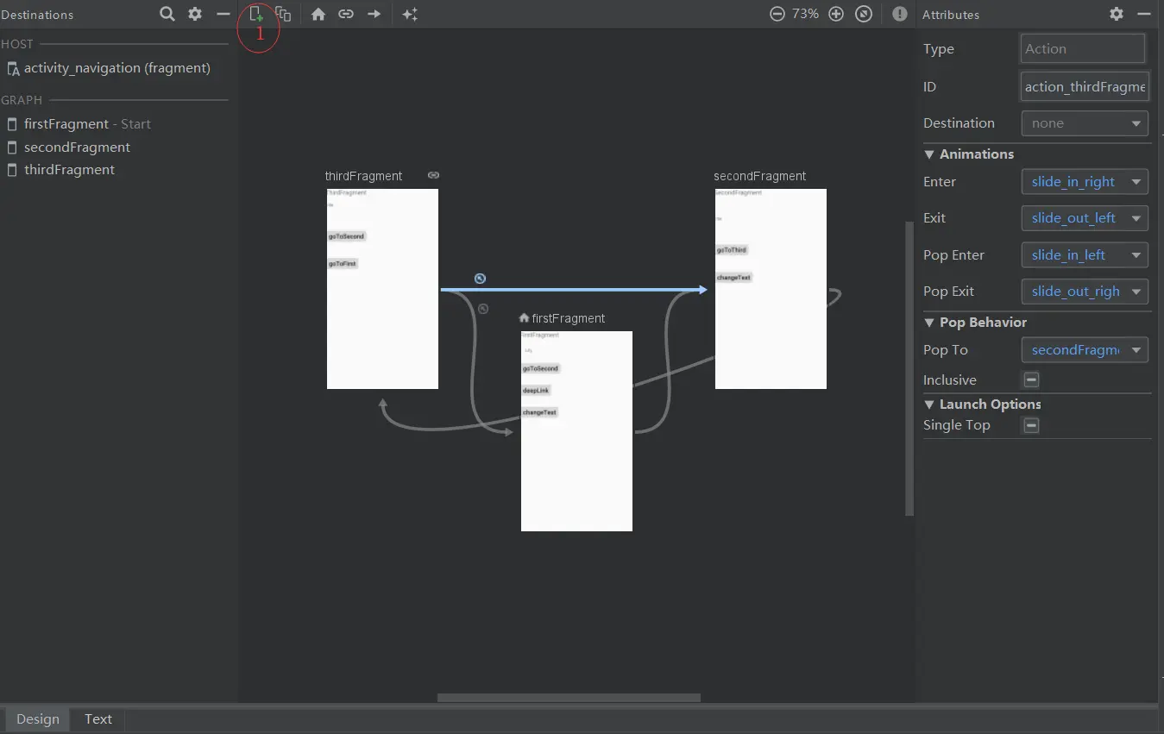This screenshot has width=1164, height=734.
Task: Open the Pop Exit animation dropdown
Action: tap(1085, 292)
